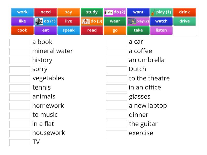Click the answer box next to 'TV'
This screenshot has height=155, width=207.
(20, 142)
